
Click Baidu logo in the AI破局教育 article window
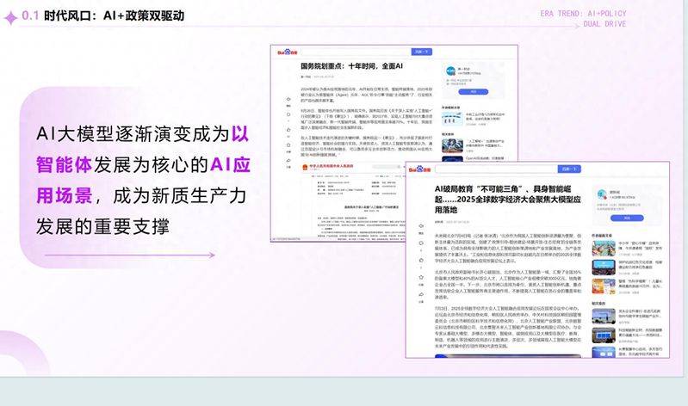(420, 169)
